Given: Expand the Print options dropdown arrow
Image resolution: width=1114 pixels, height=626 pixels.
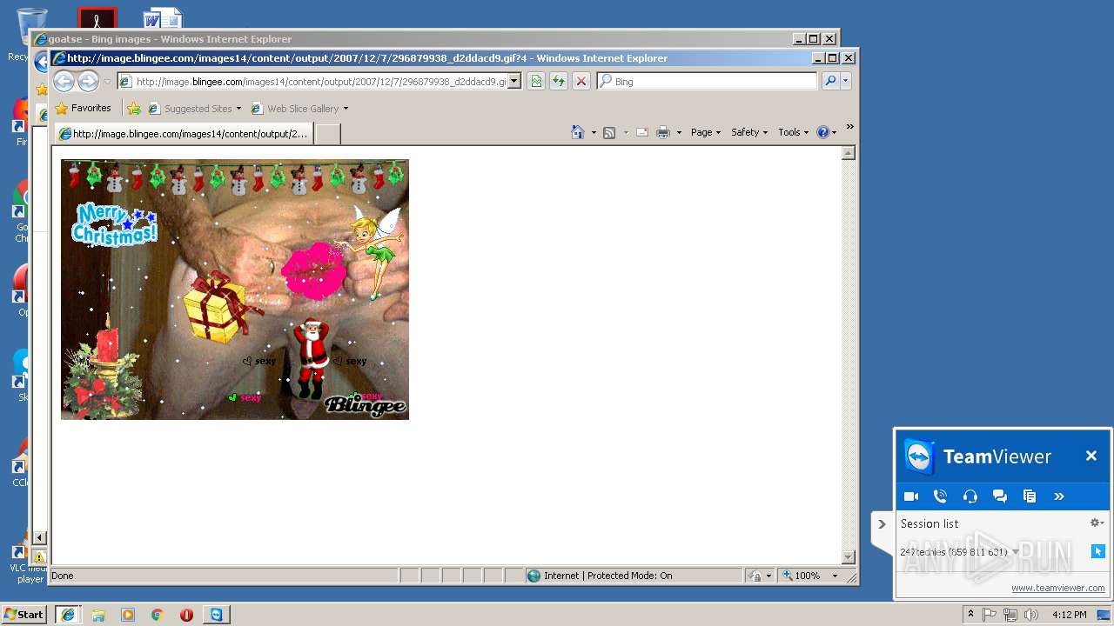Looking at the screenshot, I should (678, 133).
